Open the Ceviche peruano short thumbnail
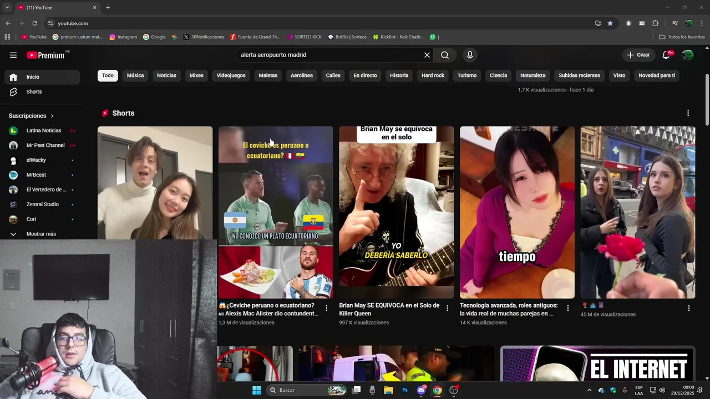The image size is (710, 399). click(276, 212)
